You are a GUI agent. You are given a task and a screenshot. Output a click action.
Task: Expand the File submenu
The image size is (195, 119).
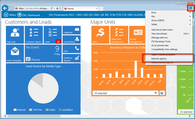coord(169,16)
